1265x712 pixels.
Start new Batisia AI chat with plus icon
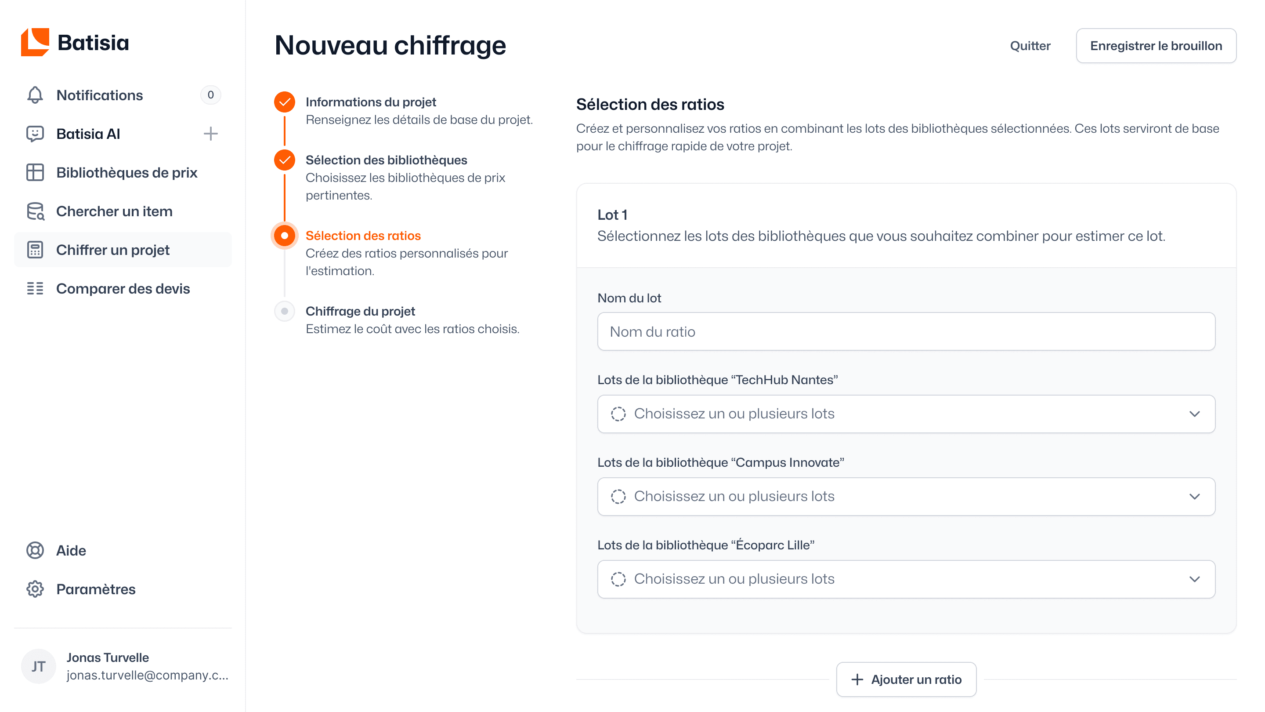[211, 134]
